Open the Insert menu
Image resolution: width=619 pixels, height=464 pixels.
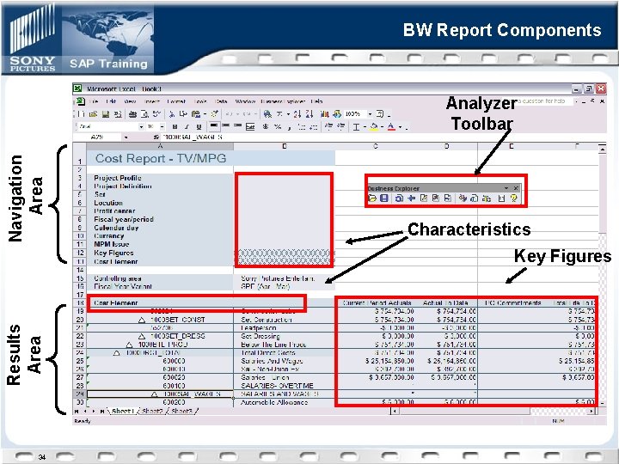[152, 101]
